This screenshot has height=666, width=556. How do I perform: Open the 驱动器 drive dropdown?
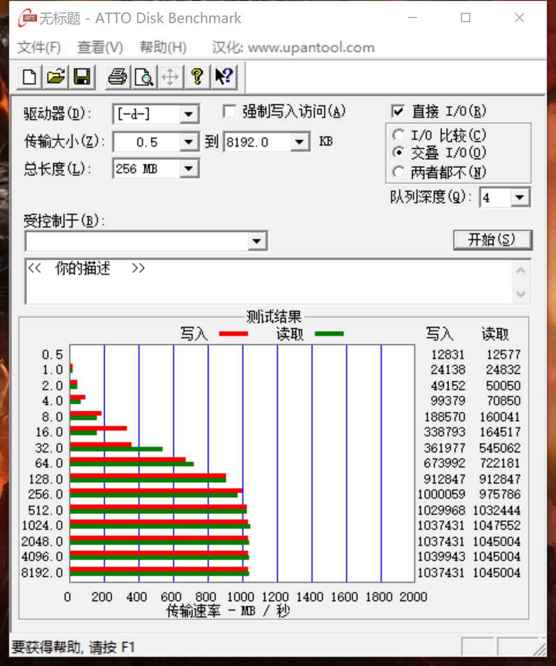(x=189, y=114)
